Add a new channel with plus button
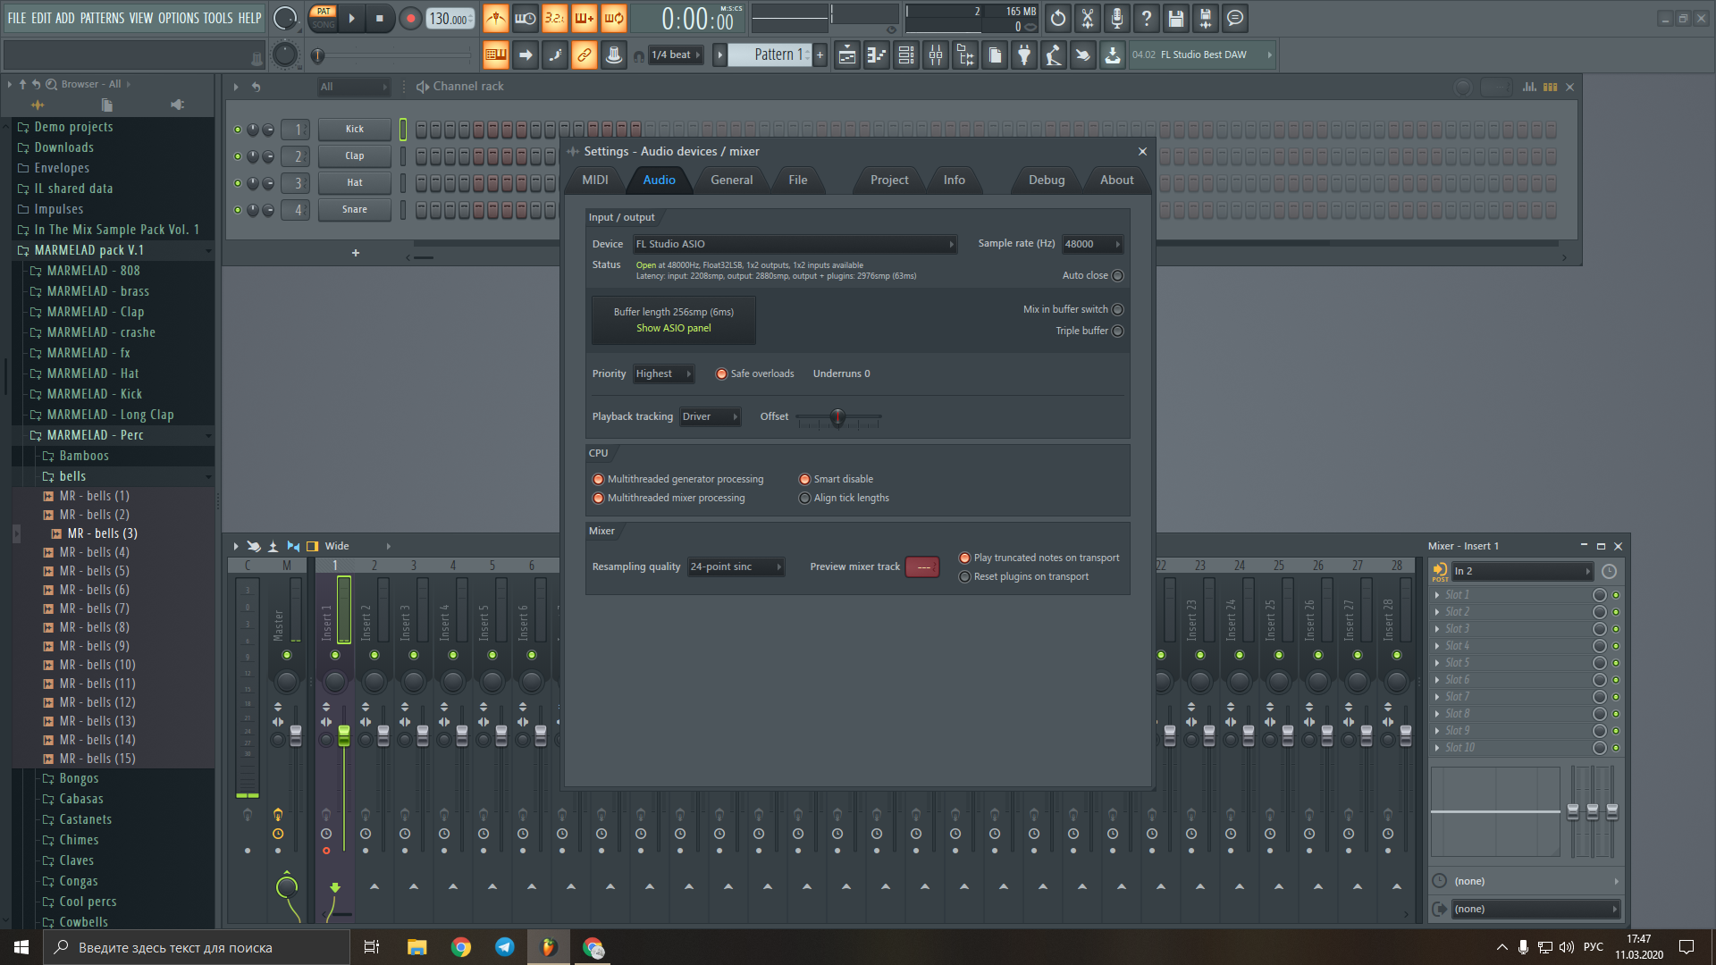 [x=355, y=253]
